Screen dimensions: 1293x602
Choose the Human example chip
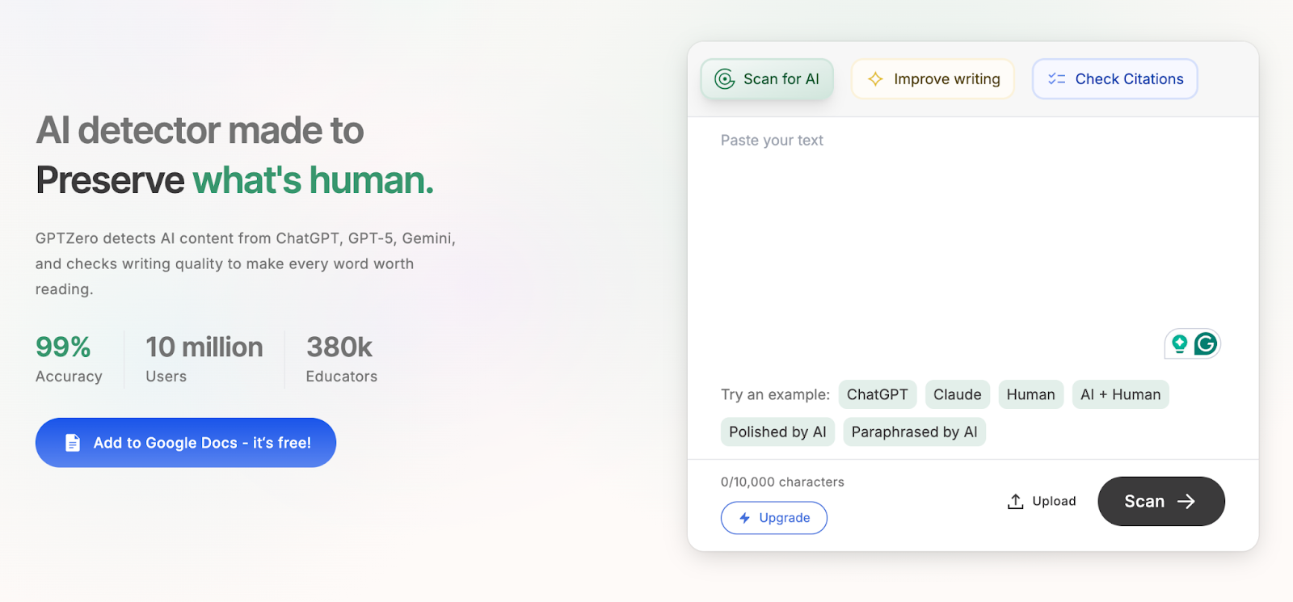1030,394
